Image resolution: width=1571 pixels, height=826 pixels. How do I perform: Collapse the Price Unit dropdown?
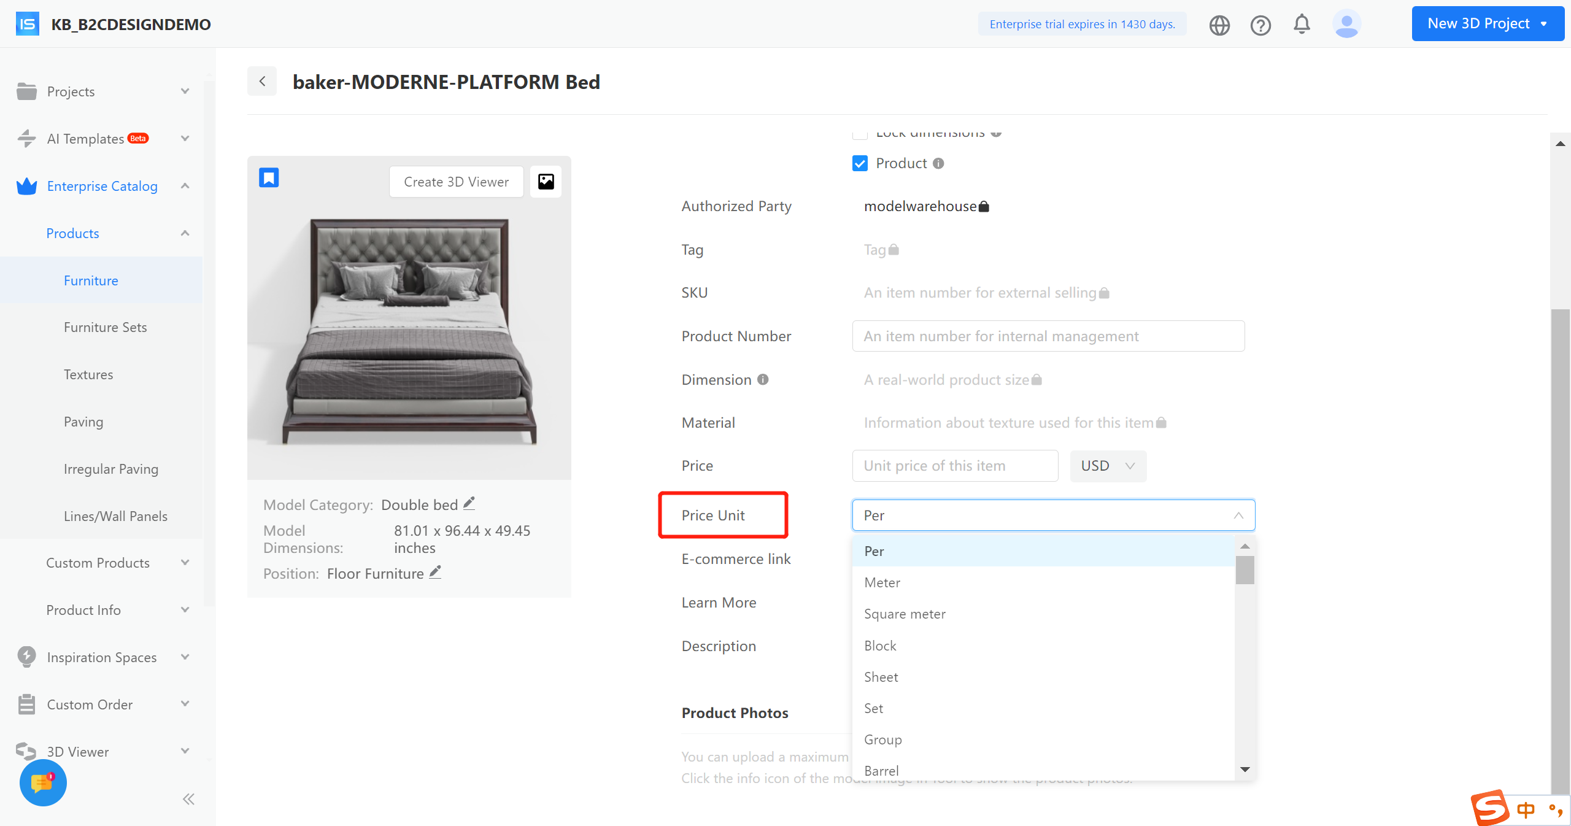click(1238, 515)
